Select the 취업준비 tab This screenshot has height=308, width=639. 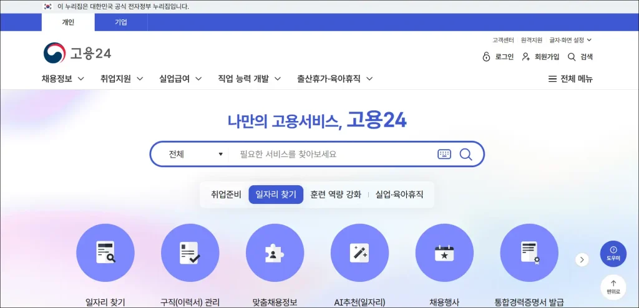point(226,195)
